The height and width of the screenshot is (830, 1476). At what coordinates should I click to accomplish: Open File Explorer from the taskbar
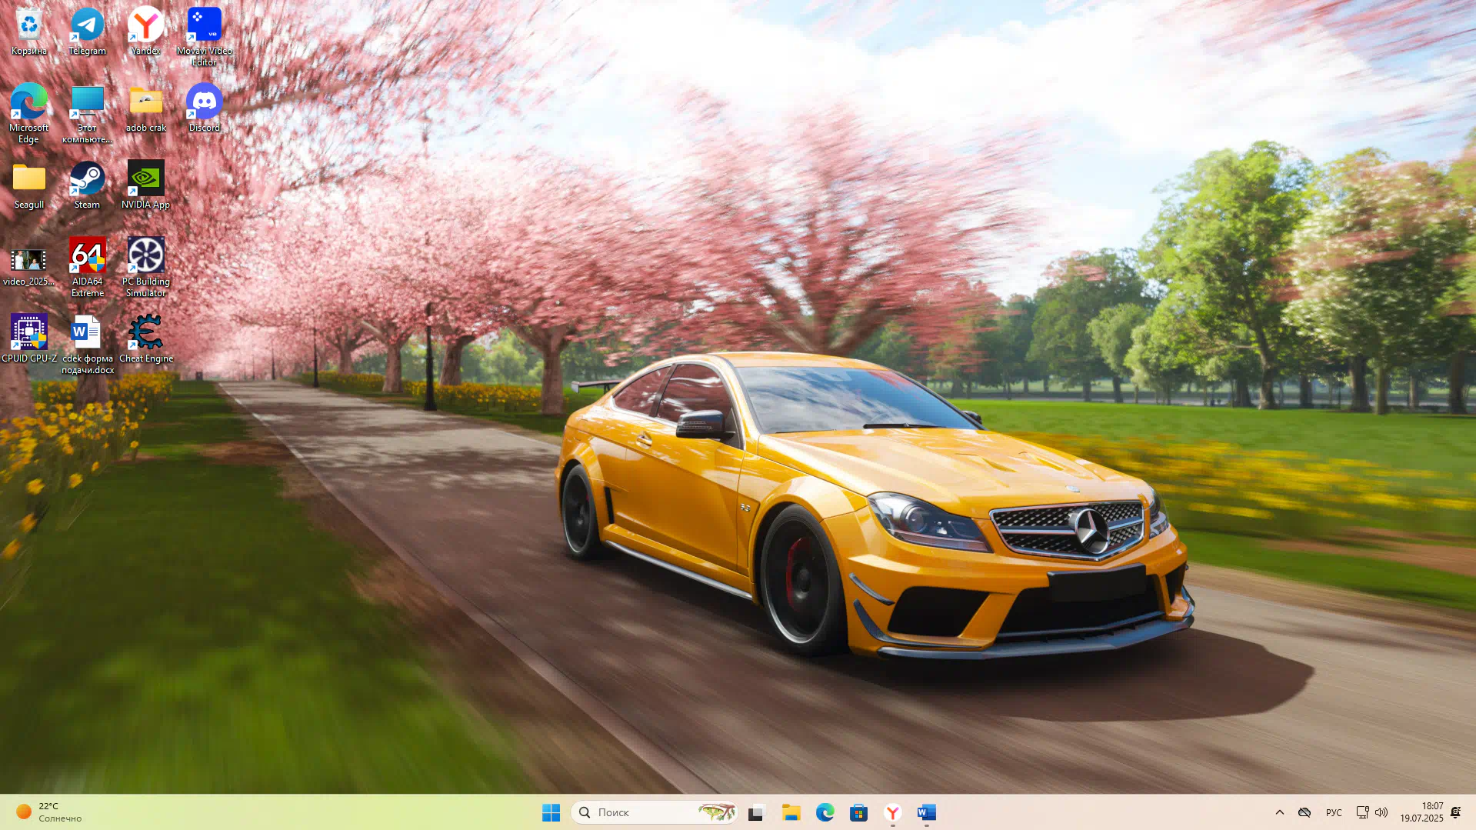pyautogui.click(x=791, y=812)
